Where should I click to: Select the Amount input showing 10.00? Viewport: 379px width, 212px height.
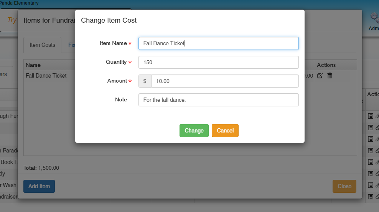[224, 81]
